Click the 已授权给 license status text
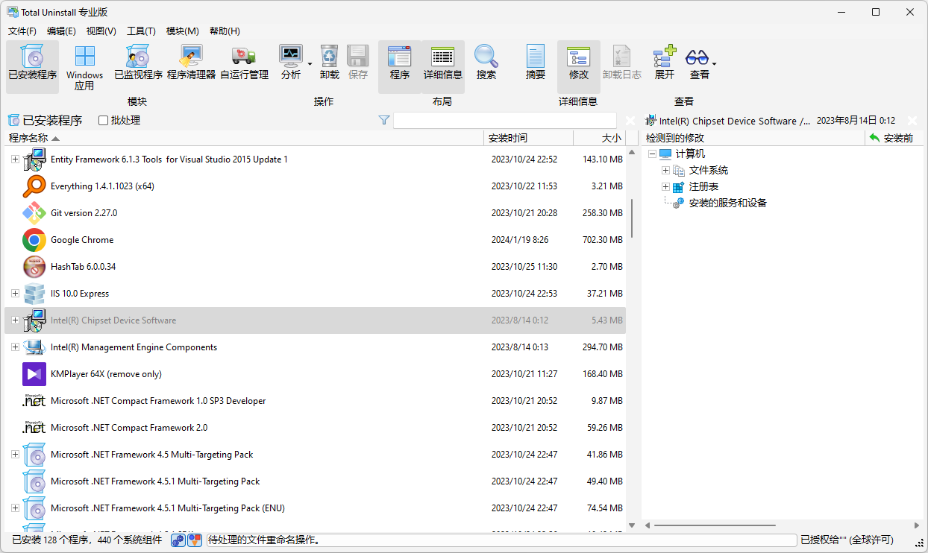 click(846, 540)
